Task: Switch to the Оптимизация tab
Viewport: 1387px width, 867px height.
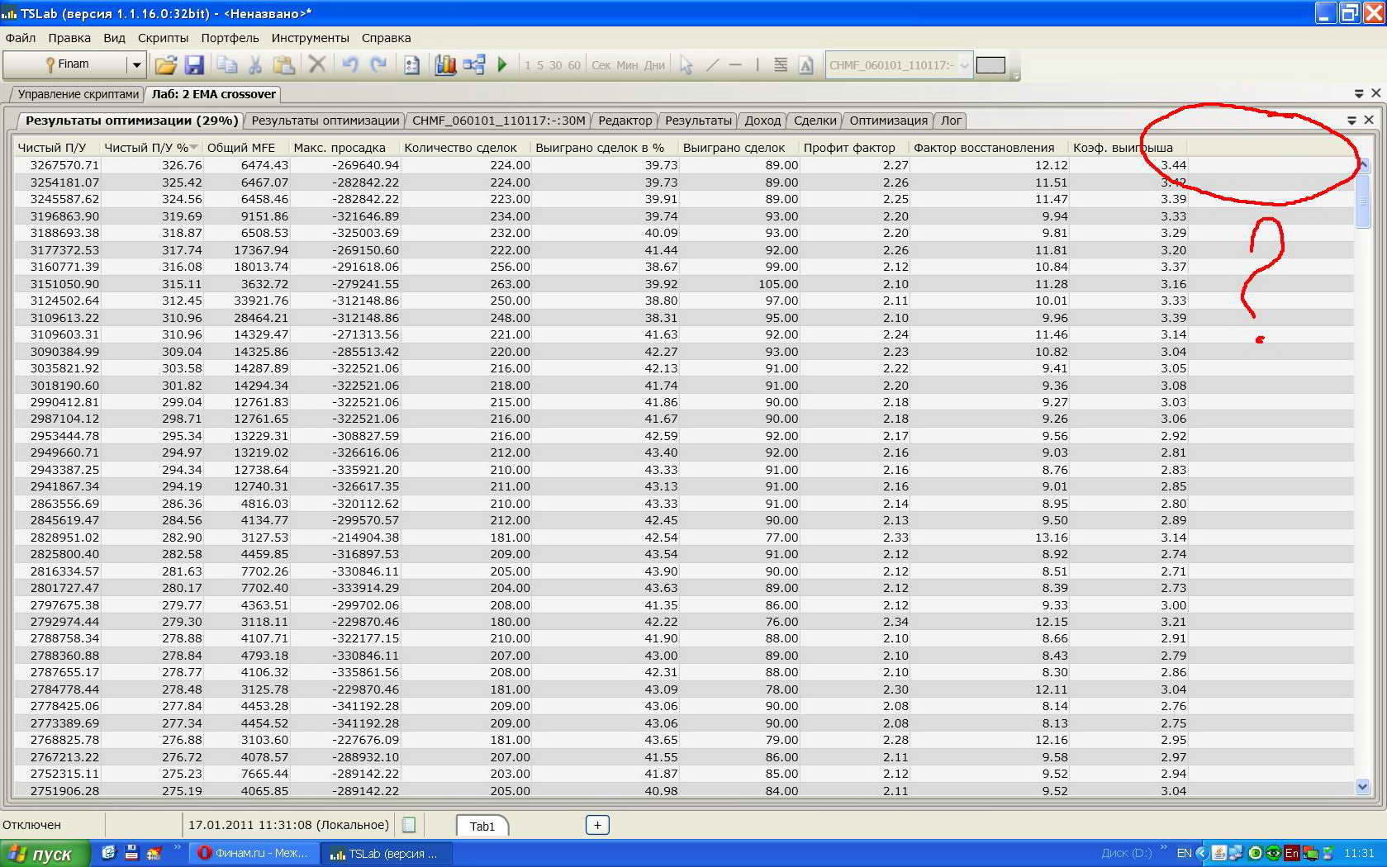Action: tap(888, 121)
